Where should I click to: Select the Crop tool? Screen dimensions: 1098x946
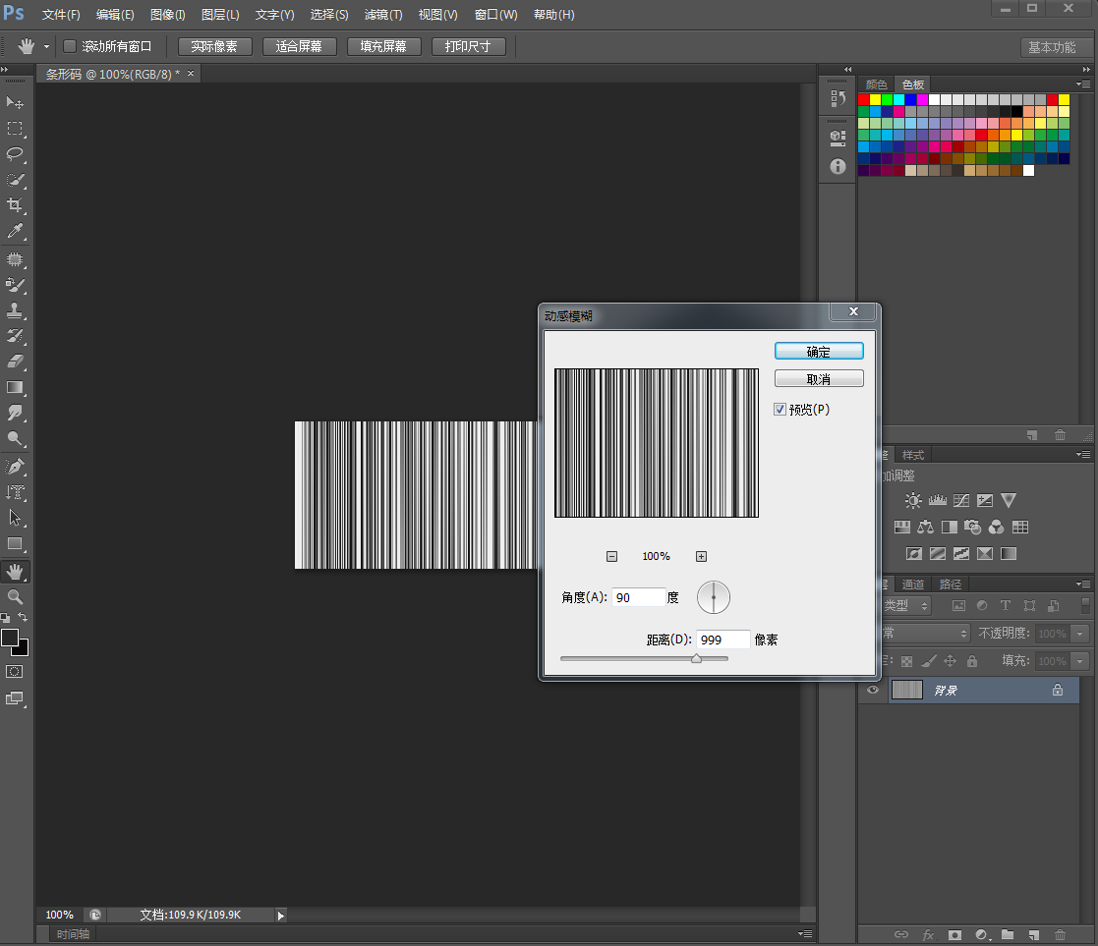tap(16, 205)
